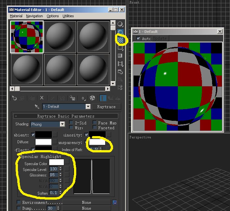
Task: Open the Shading type dropdown
Action: (x=62, y=124)
